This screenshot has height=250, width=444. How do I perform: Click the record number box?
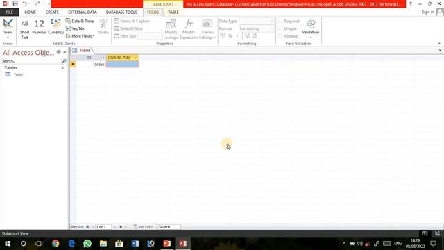tap(103, 227)
